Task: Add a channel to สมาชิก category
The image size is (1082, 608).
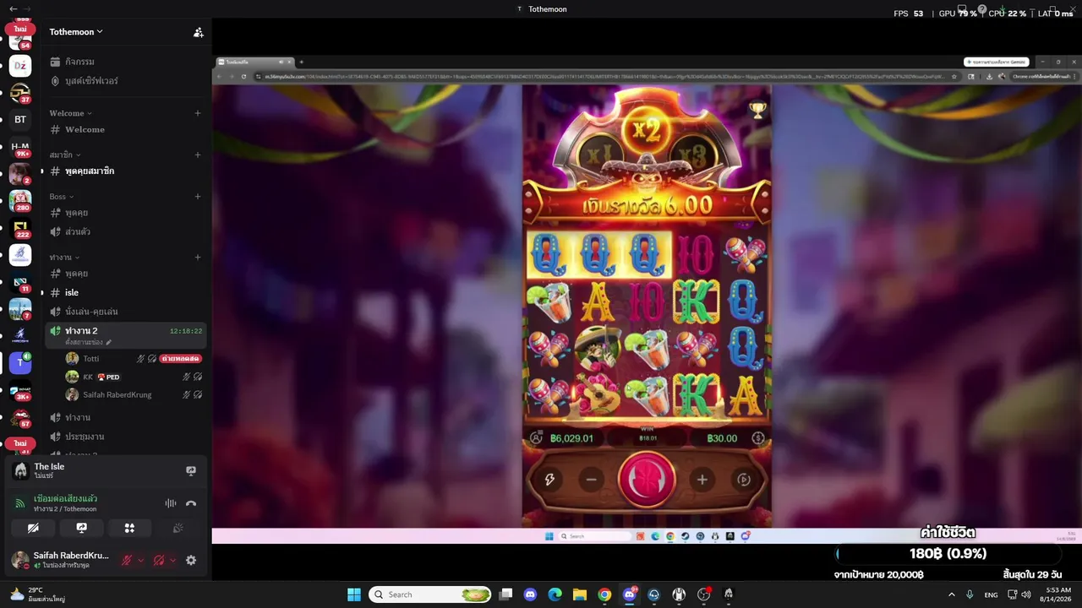Action: pos(198,155)
